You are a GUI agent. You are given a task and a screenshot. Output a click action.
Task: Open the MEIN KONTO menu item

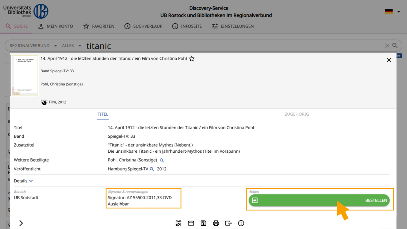(55, 26)
